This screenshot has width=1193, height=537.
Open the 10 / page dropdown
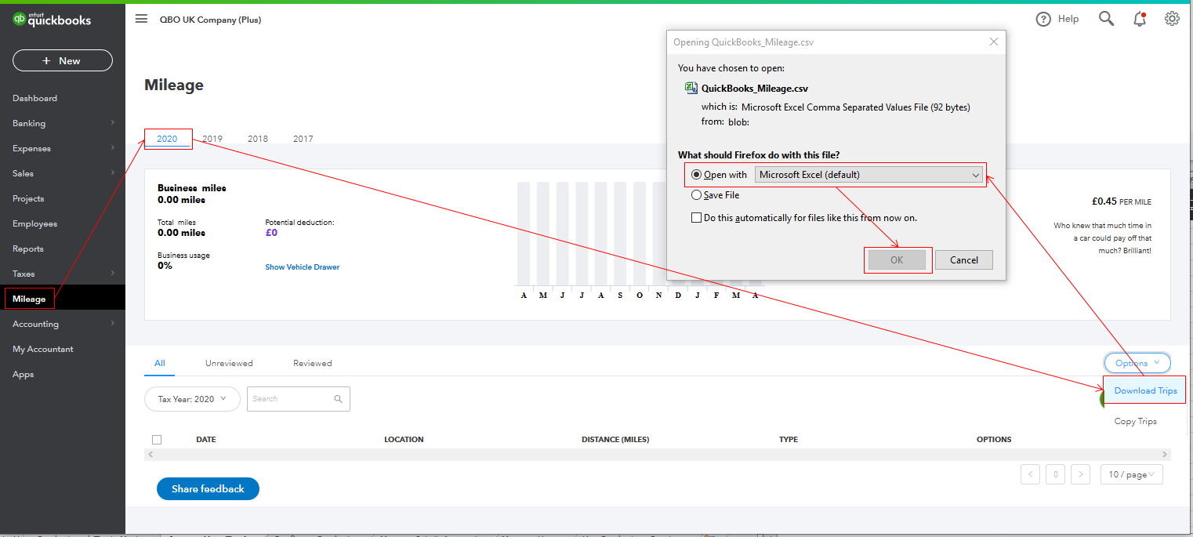tap(1132, 474)
